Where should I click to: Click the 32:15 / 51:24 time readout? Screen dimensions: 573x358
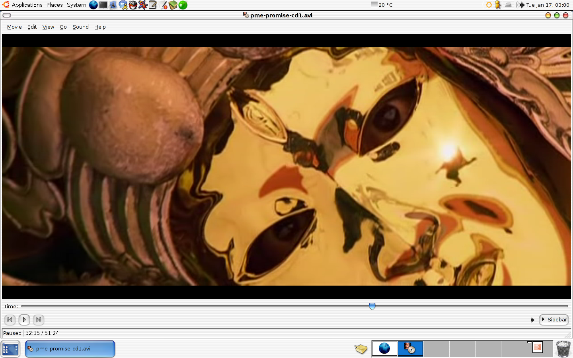point(42,333)
